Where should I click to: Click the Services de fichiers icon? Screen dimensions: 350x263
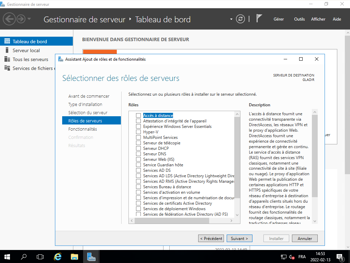7,68
